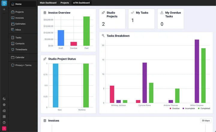Screen dimensions: 216x132
Task: Toggle Overdue series in chart legend
Action: point(174,108)
